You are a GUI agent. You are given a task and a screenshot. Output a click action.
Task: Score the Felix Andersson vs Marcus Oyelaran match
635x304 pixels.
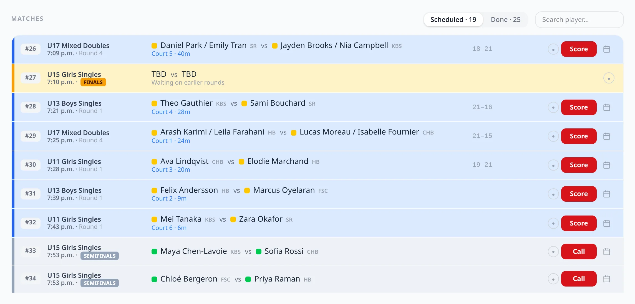pos(579,194)
